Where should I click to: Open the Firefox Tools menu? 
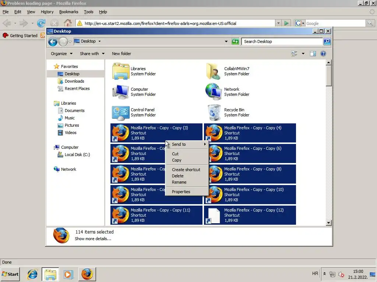(x=88, y=12)
